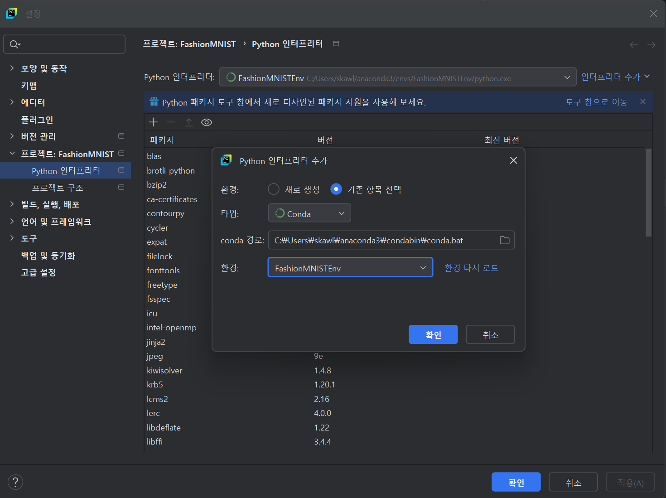Click project icon beside 프로젝트 구조 row

pos(121,187)
